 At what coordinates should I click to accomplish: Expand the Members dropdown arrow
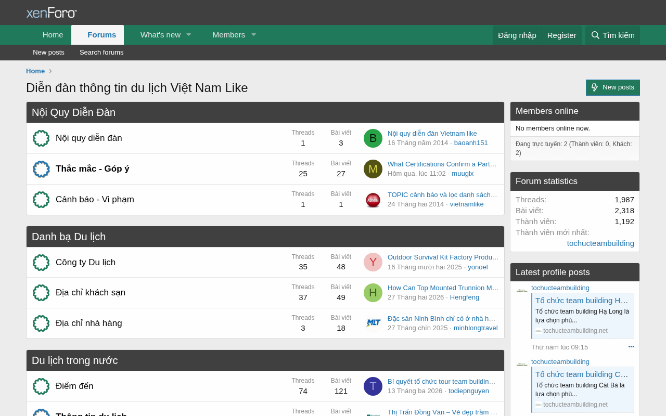coord(253,35)
